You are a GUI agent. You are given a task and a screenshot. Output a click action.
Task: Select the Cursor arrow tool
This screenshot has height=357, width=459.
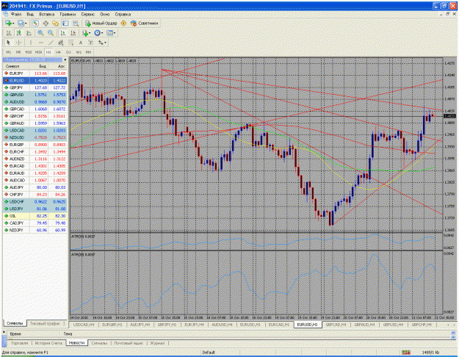8,43
